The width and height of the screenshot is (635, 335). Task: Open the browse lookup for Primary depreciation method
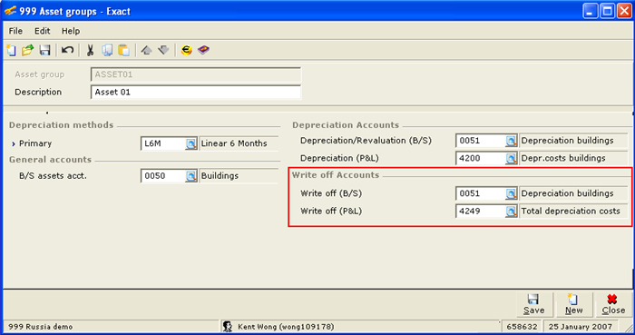coord(190,143)
